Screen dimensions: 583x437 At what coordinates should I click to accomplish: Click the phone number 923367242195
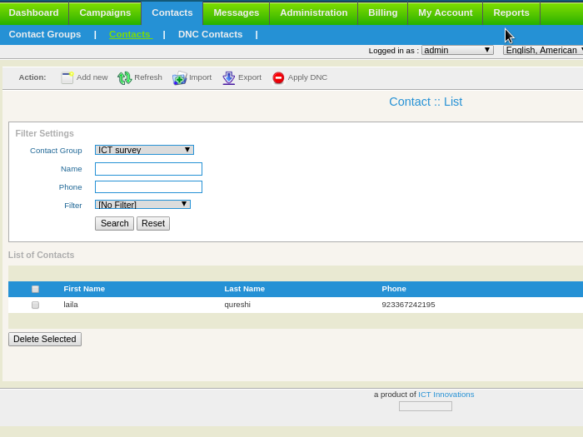pyautogui.click(x=408, y=305)
